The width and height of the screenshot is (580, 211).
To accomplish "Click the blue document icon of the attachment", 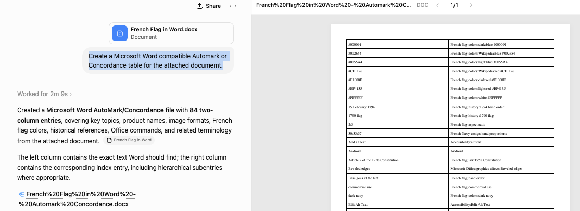I will click(x=120, y=33).
